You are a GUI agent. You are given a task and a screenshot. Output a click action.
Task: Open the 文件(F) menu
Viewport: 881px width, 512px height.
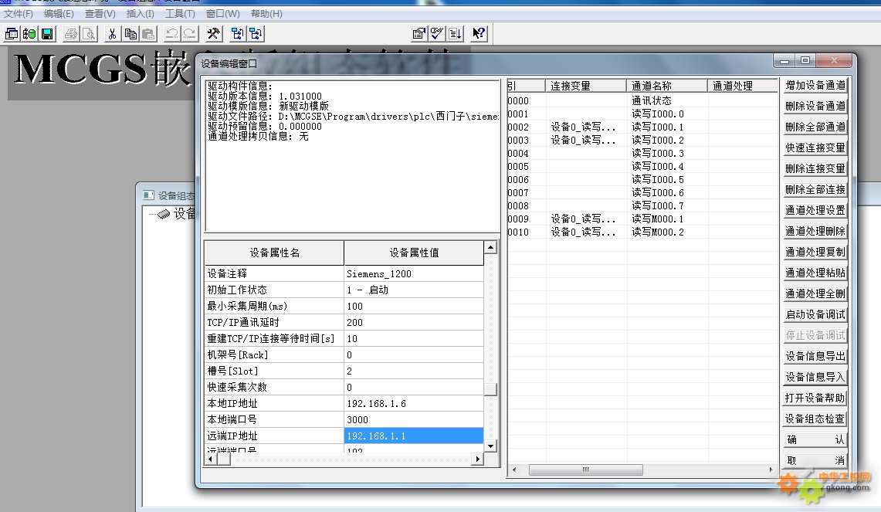coord(18,13)
